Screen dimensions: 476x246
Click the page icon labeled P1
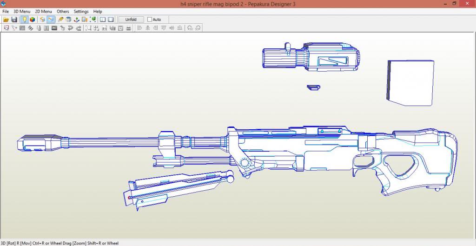point(105,28)
